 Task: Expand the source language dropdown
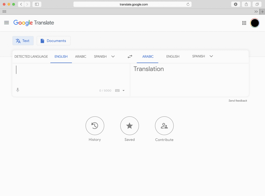click(x=113, y=56)
